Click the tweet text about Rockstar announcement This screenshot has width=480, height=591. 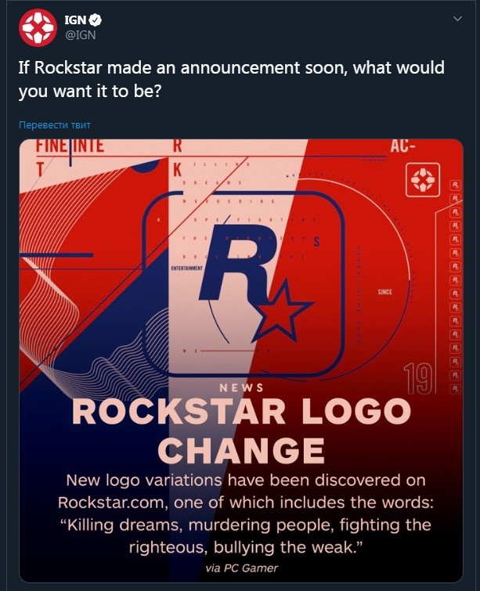(232, 80)
